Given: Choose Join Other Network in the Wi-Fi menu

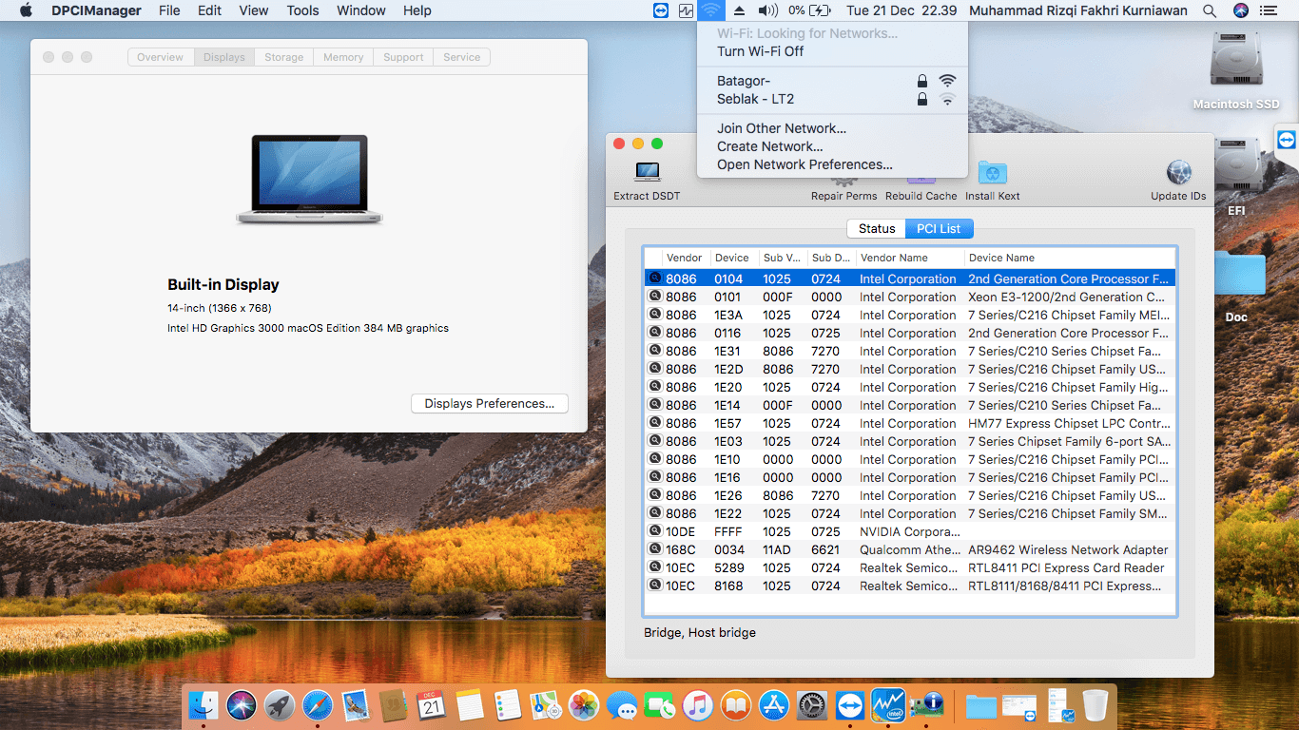Looking at the screenshot, I should [780, 128].
